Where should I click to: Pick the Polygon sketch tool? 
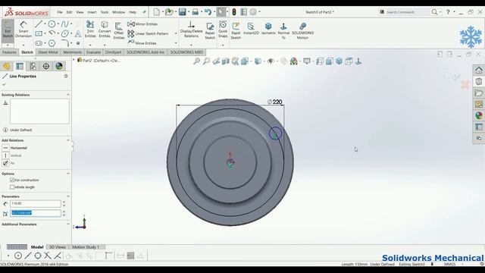pyautogui.click(x=52, y=43)
